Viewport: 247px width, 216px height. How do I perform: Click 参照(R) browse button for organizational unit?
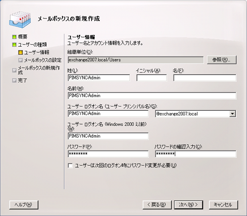point(222,60)
